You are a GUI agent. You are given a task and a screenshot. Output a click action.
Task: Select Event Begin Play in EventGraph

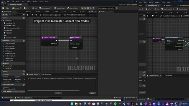coord(10,23)
